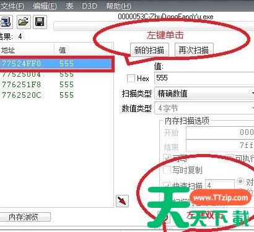Click the 结束 address input field
The width and height of the screenshot is (254, 232).
[220, 145]
